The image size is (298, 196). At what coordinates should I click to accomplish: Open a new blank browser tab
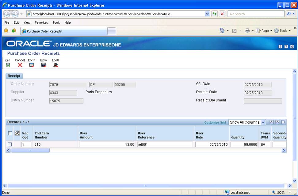pos(112,32)
